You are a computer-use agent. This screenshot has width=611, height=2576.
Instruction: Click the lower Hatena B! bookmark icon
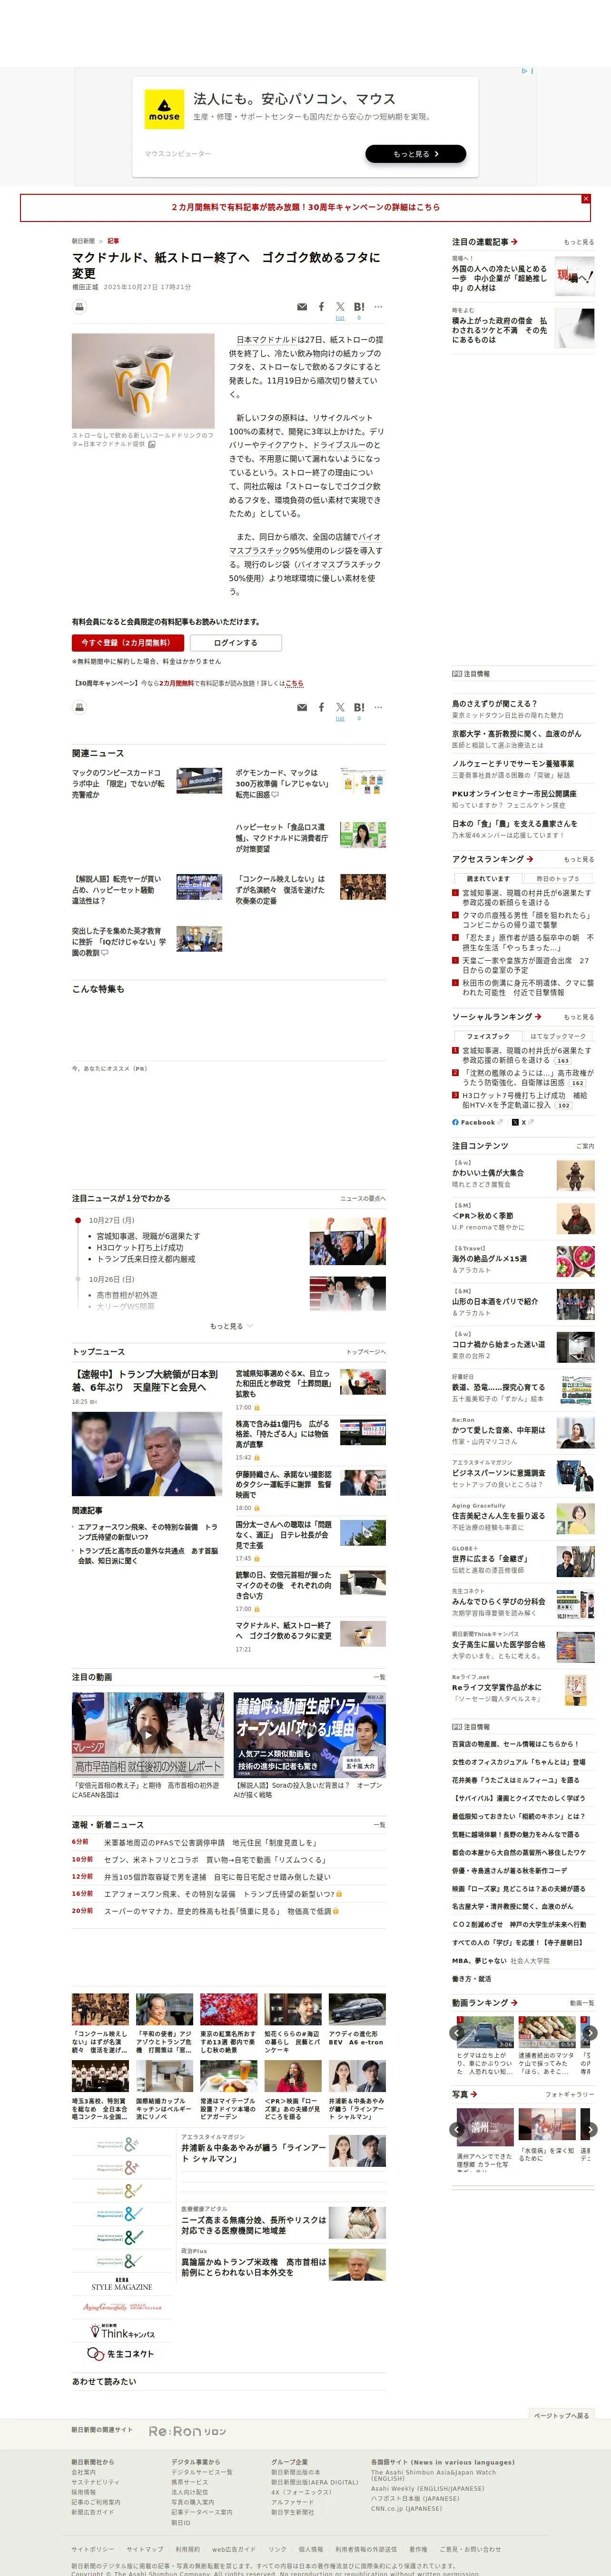click(358, 707)
